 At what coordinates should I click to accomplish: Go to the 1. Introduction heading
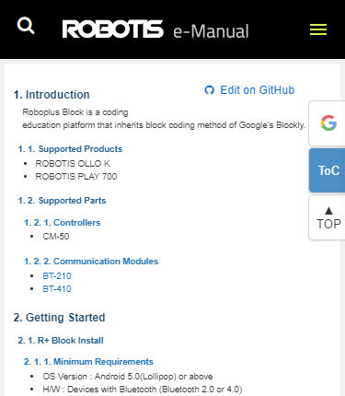[52, 95]
